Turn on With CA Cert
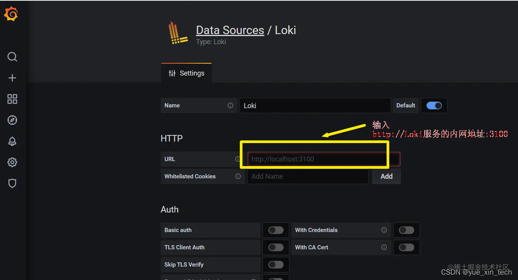The image size is (518, 280). pos(407,247)
